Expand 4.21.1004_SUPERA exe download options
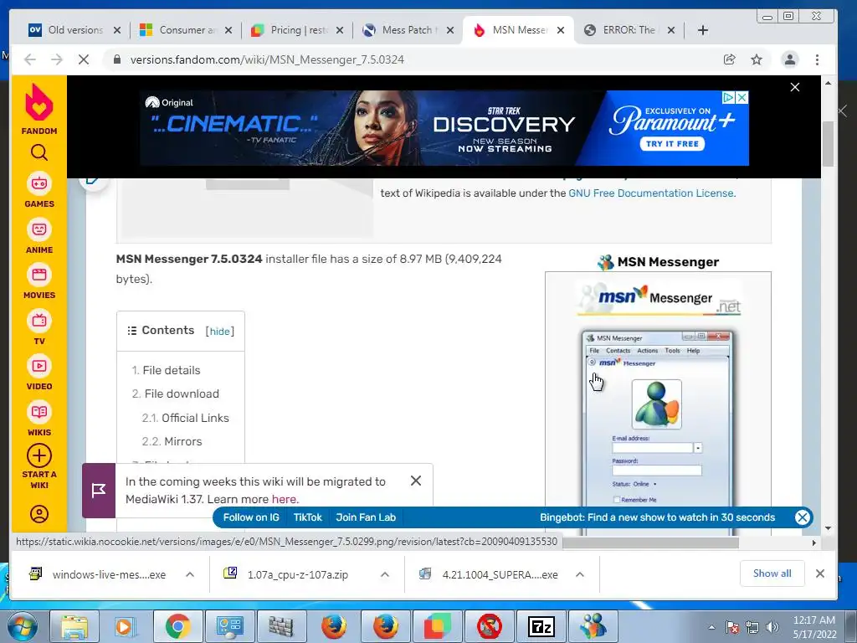 click(580, 574)
